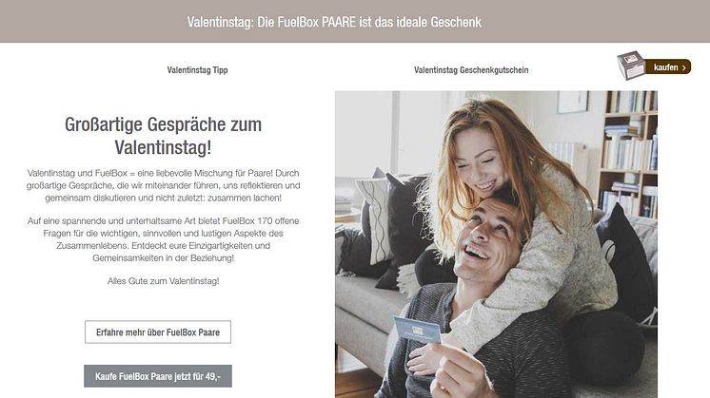Click the paragraph starting Valentinstag und FuelBox

pos(163,185)
